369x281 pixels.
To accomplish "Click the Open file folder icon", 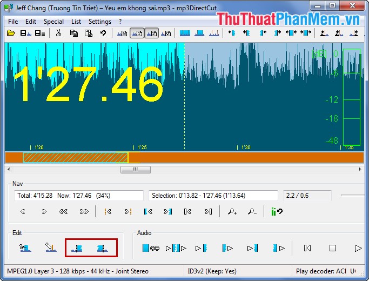I will [x=11, y=34].
